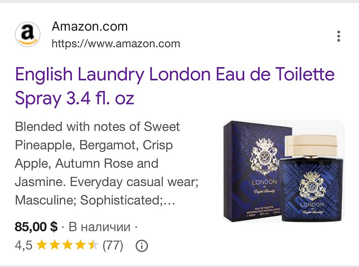This screenshot has width=359, height=267.
Task: Click the 'Spray 3.4 fl. oz' title line
Action: tap(74, 98)
